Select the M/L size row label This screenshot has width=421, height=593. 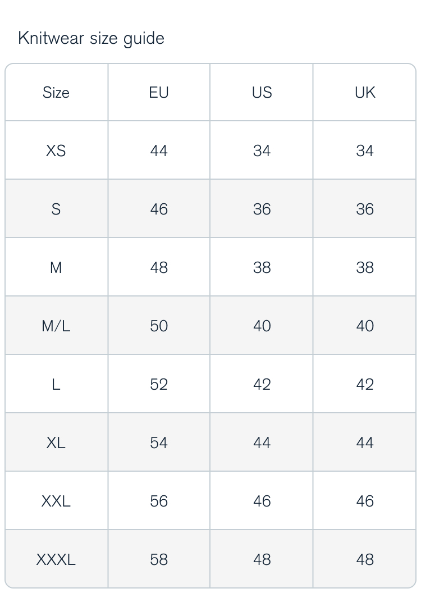(x=56, y=326)
